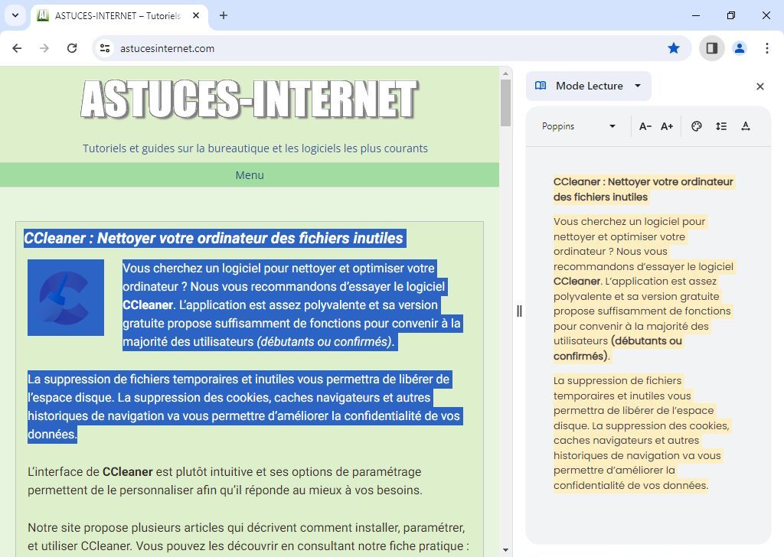
Task: Open the Menu bar on the webpage
Action: pyautogui.click(x=250, y=174)
